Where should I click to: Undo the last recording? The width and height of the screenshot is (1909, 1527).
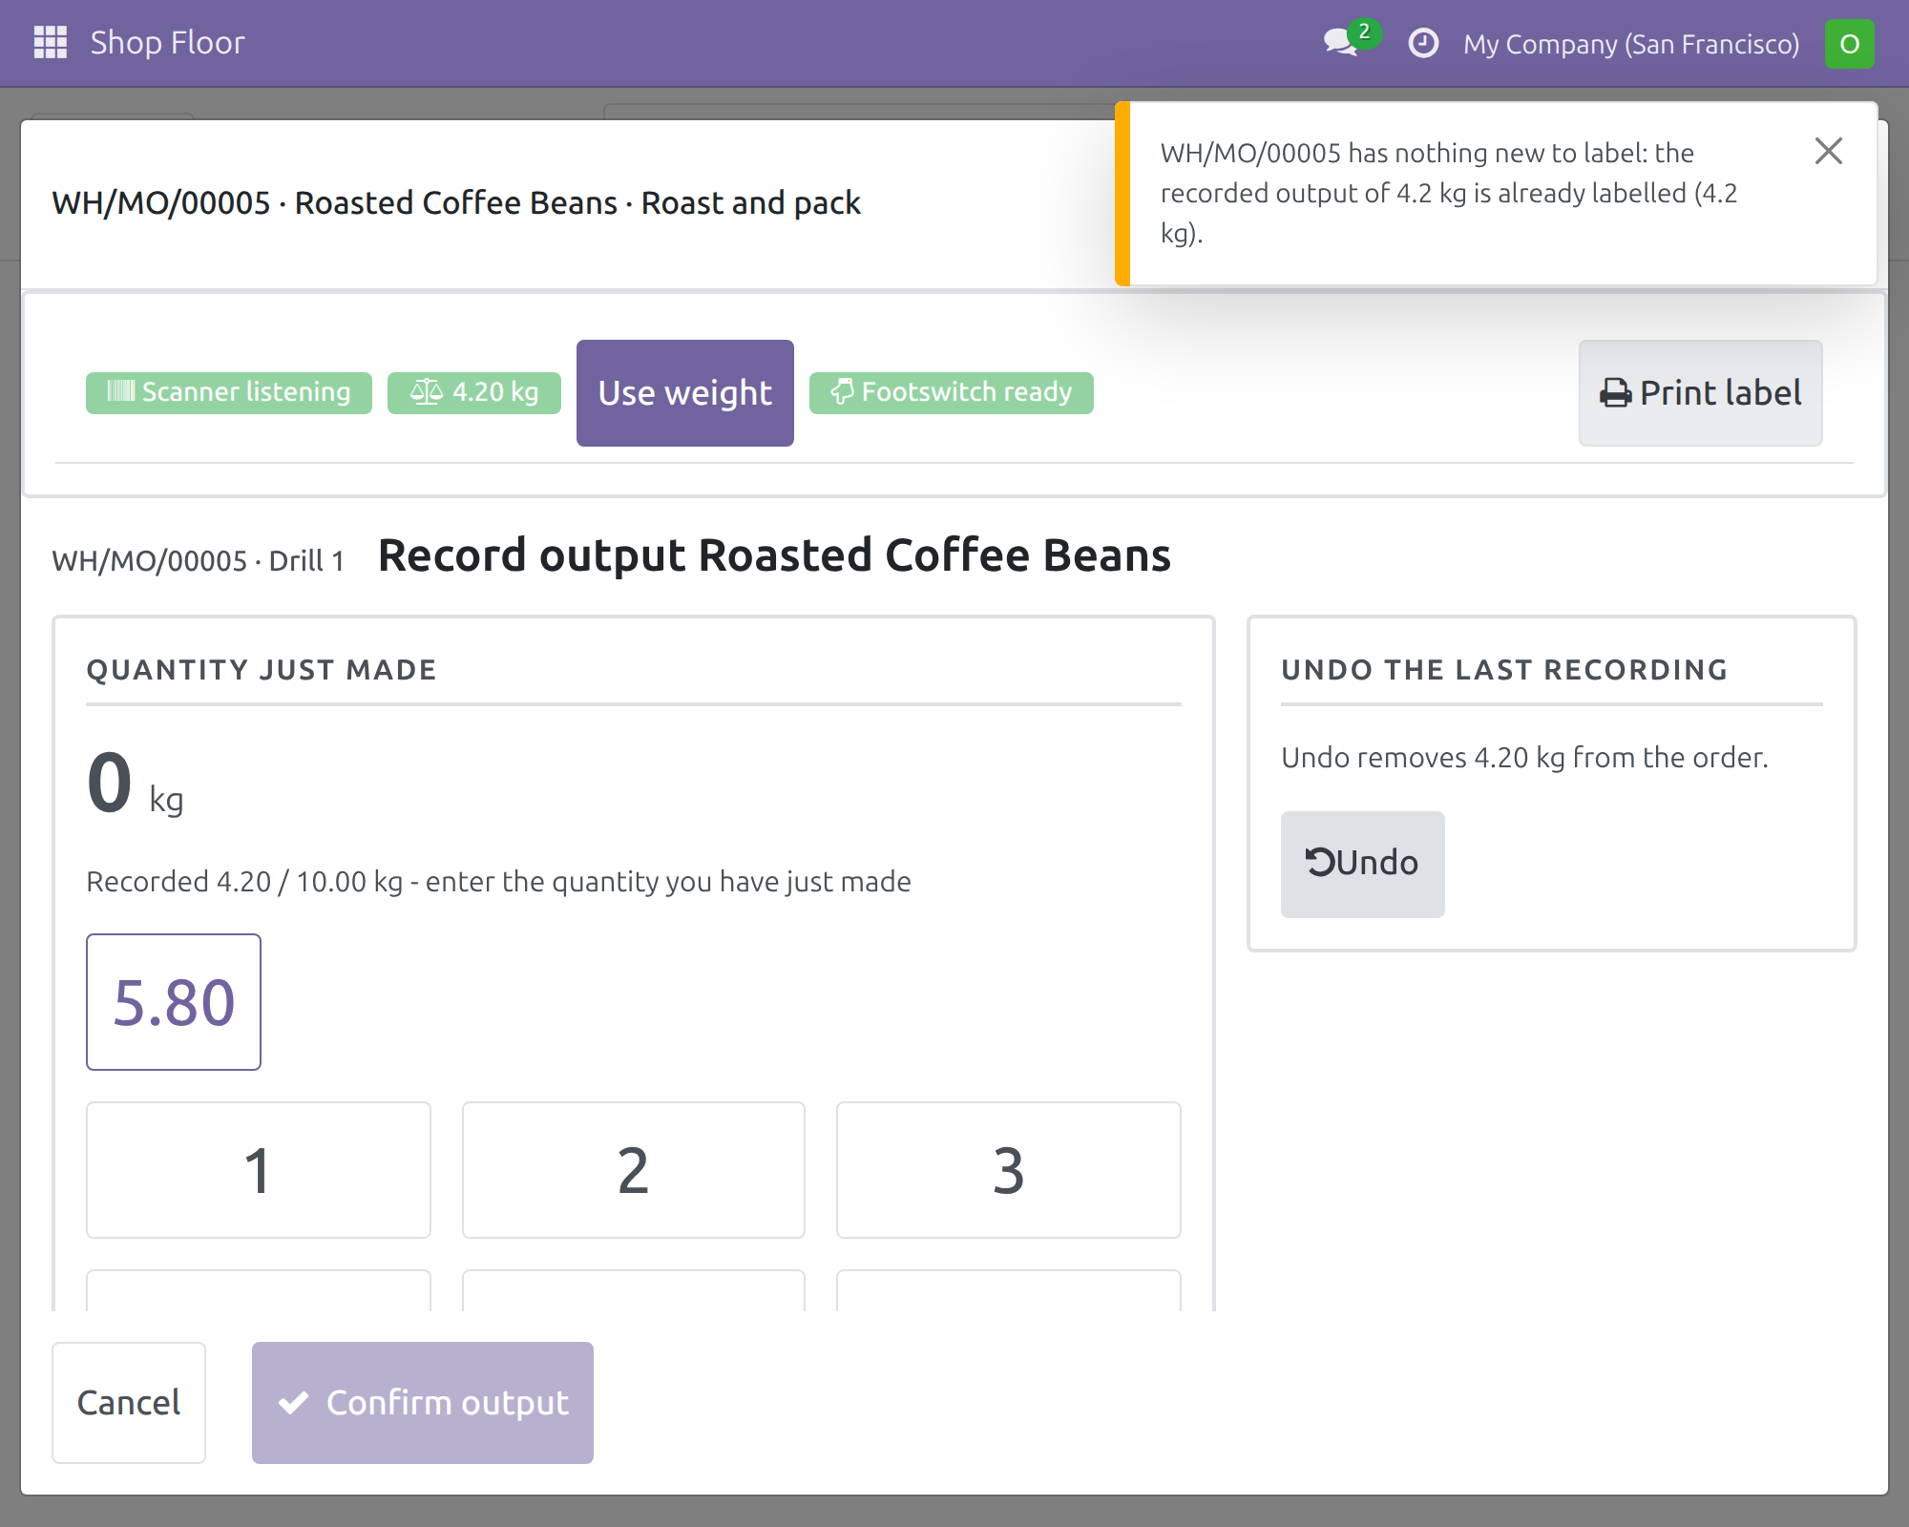1363,864
